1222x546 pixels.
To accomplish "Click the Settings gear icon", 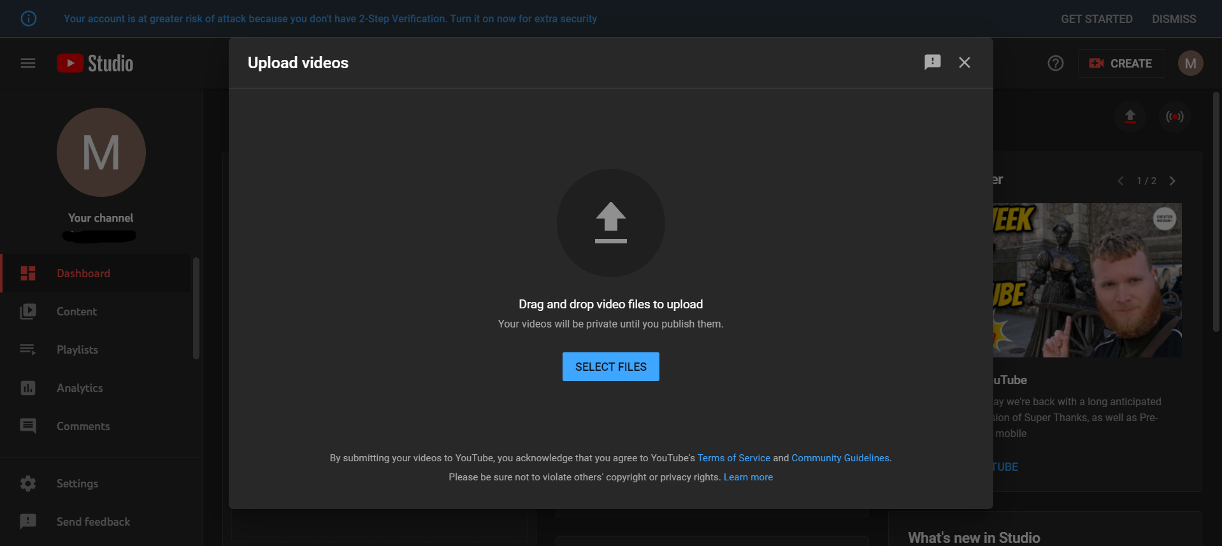I will (x=28, y=484).
